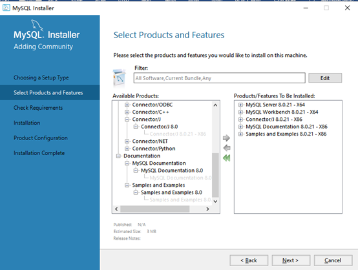Expand MySQL Workbench 8.0.21 - X64 features
358x270 pixels.
[x=240, y=112]
